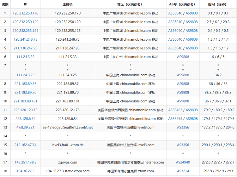Image resolution: width=237 pixels, height=177 pixels.
Task: Open AS9808 link in hop 1 row
Action: coord(192,13)
